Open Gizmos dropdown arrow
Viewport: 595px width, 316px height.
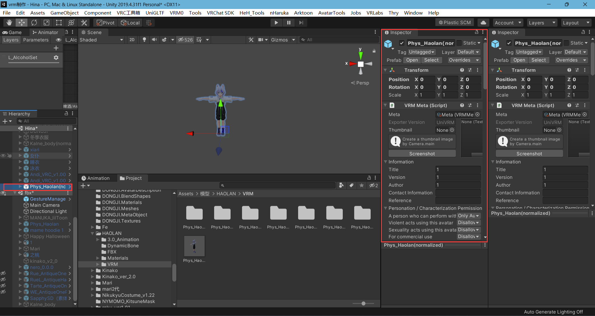coord(293,40)
